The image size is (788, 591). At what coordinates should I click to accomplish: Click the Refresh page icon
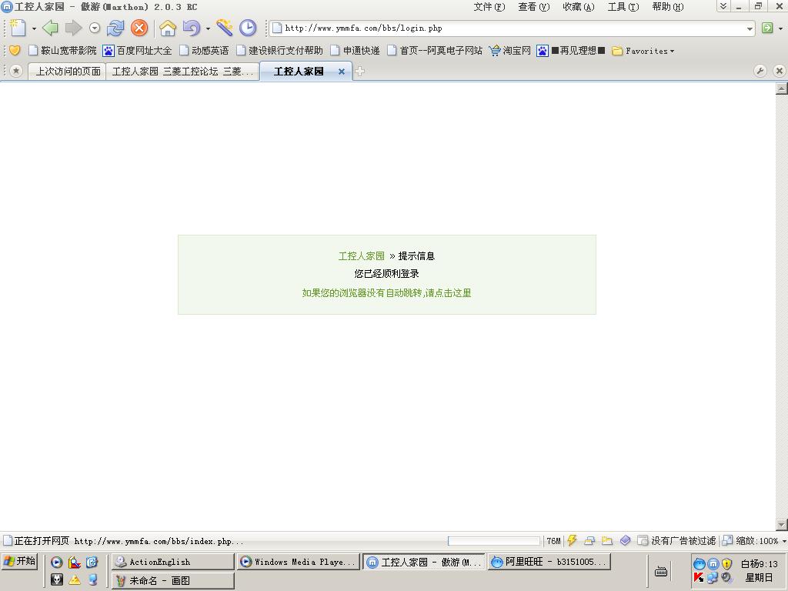[x=115, y=28]
